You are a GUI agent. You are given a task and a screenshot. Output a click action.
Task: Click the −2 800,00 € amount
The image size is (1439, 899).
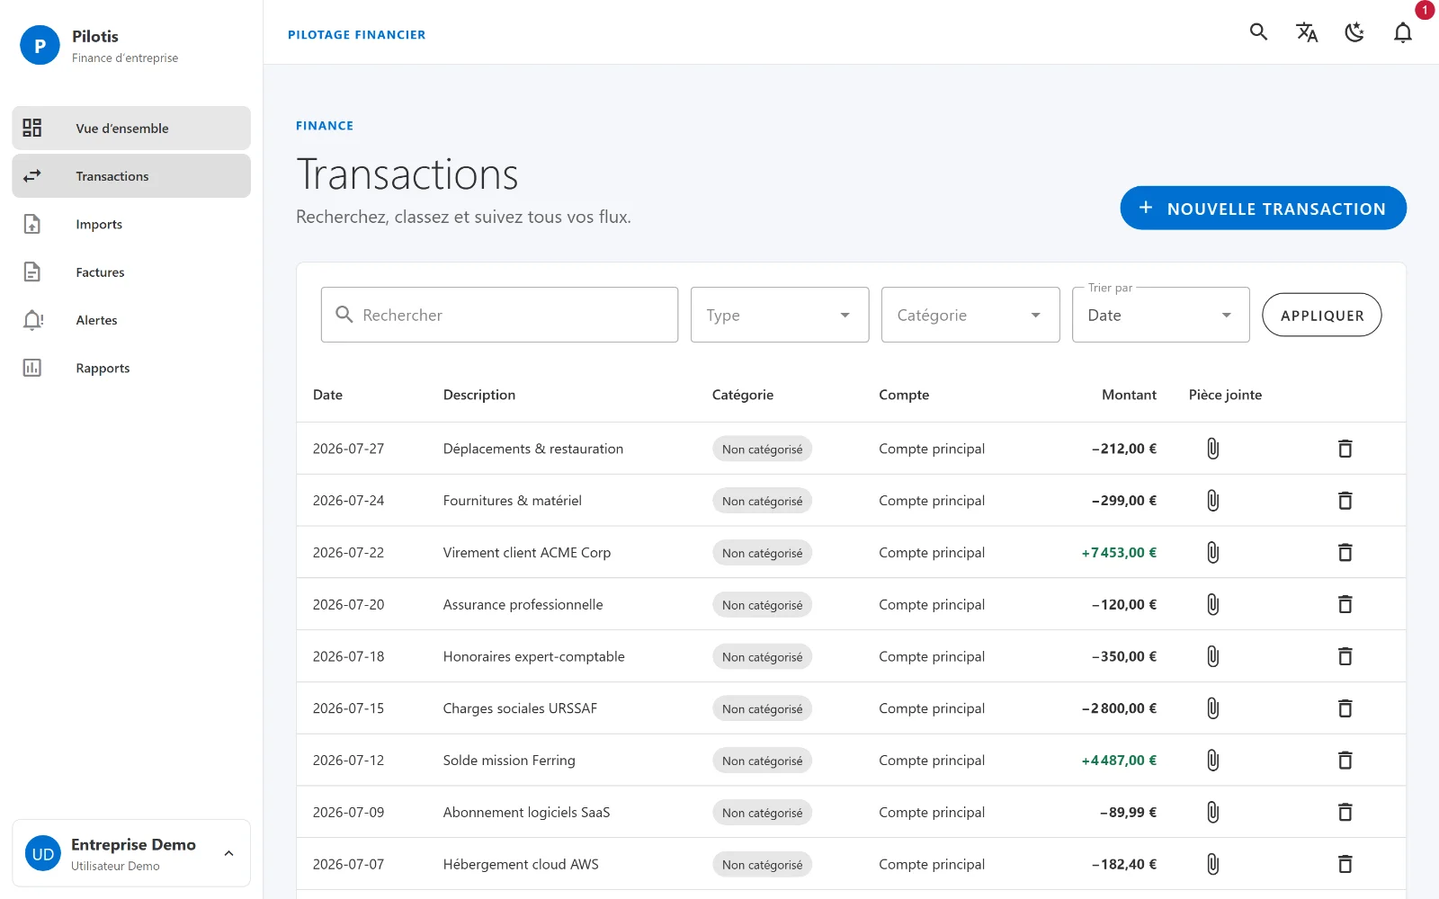click(x=1119, y=708)
